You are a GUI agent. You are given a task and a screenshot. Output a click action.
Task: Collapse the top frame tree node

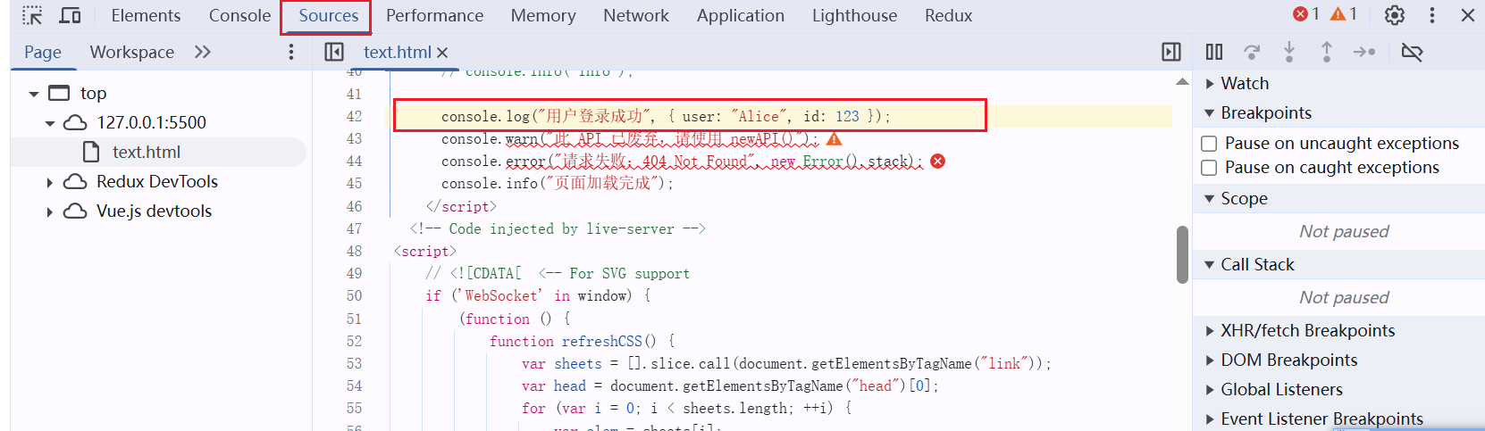[x=34, y=94]
